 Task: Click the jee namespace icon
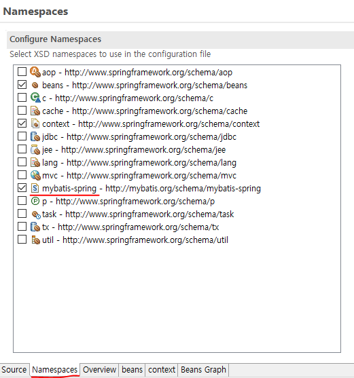[35, 149]
